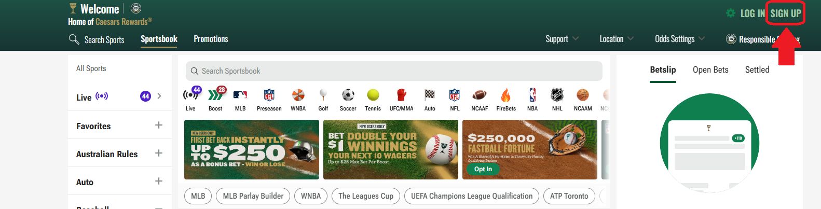
Task: Open the Tennis ball icon
Action: click(373, 95)
